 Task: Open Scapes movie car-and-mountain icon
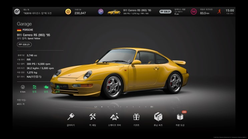[x=114, y=117]
